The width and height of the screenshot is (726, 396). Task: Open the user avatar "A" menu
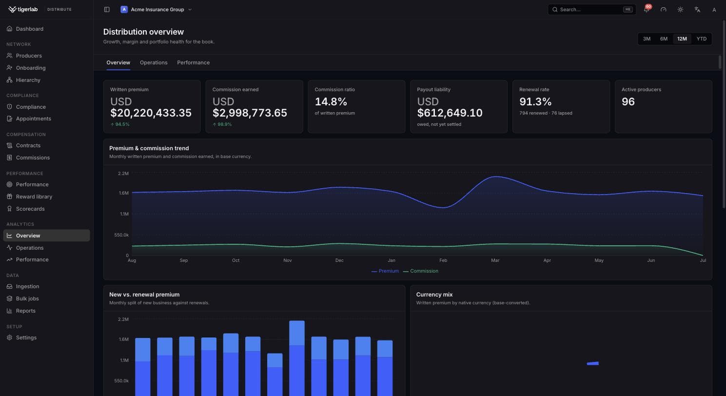pyautogui.click(x=714, y=9)
